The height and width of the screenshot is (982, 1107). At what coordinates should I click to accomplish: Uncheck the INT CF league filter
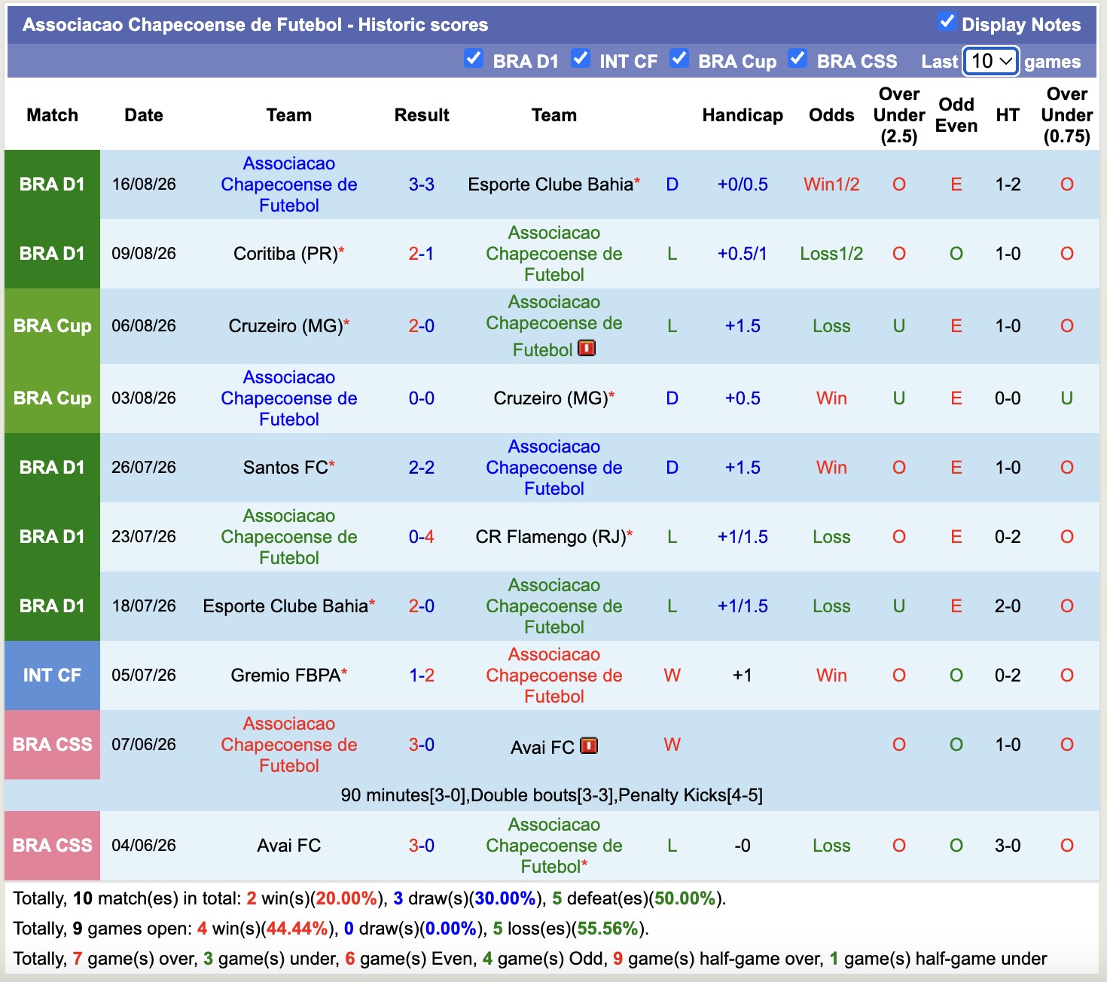coord(580,58)
